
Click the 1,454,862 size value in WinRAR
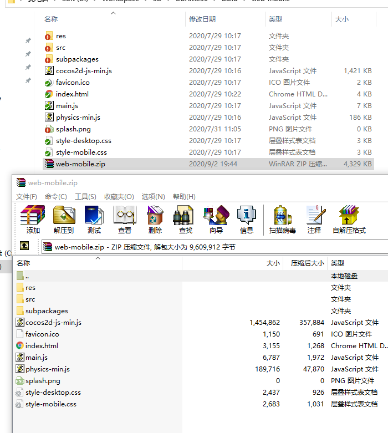click(x=264, y=323)
